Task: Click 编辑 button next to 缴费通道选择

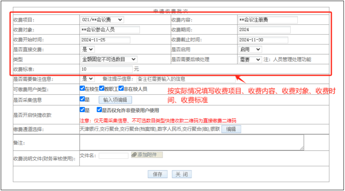Action: (231, 129)
